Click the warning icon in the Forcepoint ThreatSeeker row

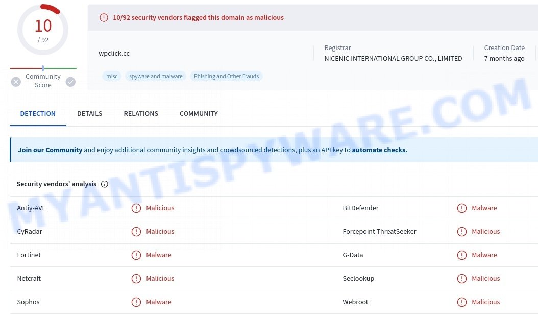click(462, 232)
